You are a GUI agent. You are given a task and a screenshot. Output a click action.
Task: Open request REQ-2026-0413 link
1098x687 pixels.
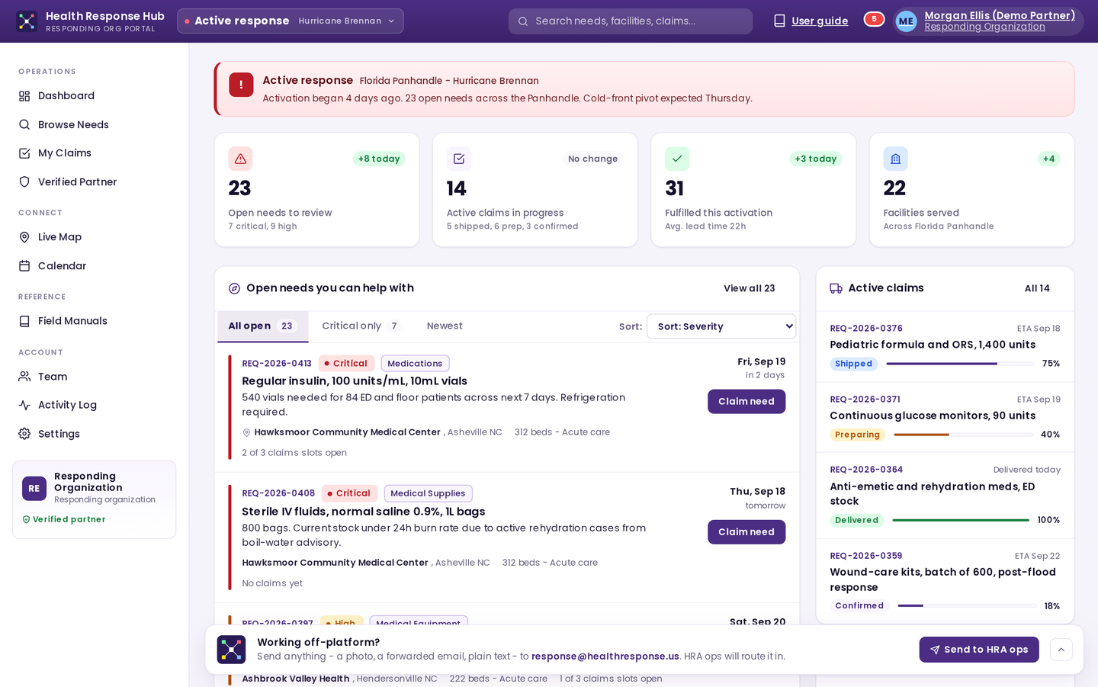(x=277, y=364)
